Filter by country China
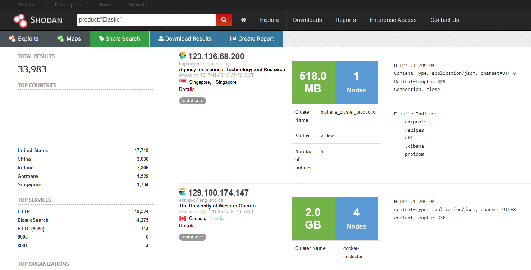 [x=24, y=159]
